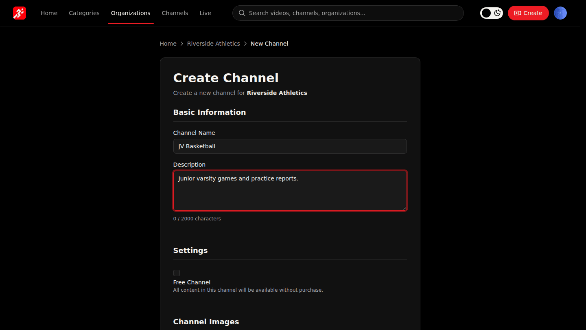
Task: Click the Basic Information section heading
Action: click(x=210, y=112)
